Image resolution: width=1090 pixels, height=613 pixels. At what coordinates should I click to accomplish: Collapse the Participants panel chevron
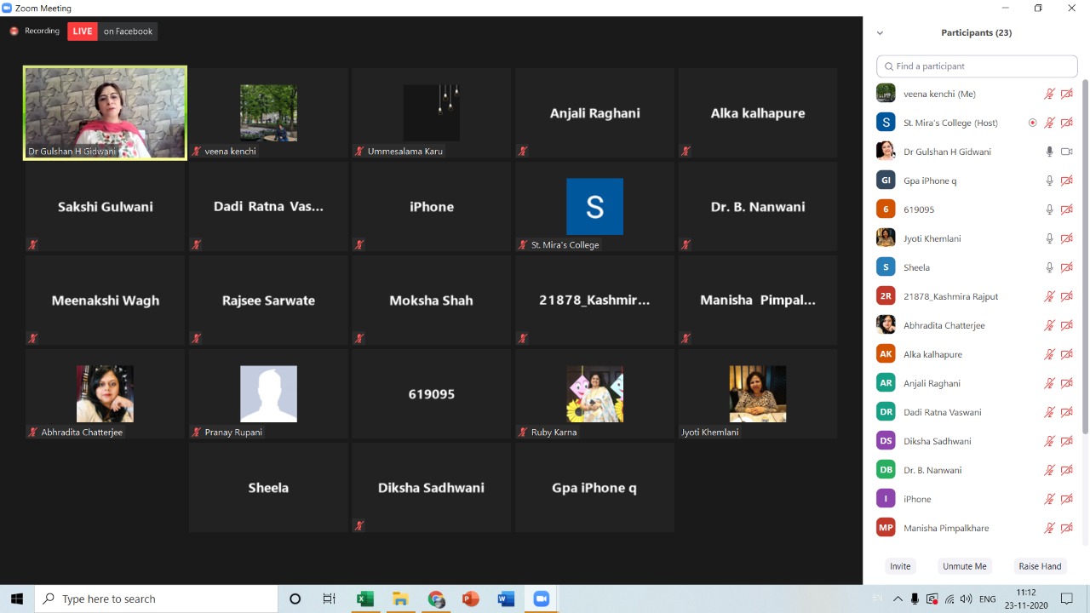coord(880,33)
